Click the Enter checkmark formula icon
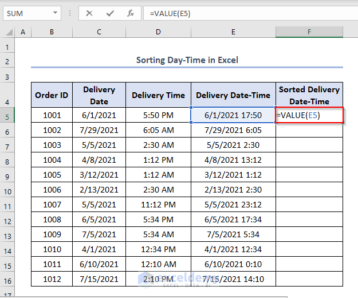 tap(110, 13)
